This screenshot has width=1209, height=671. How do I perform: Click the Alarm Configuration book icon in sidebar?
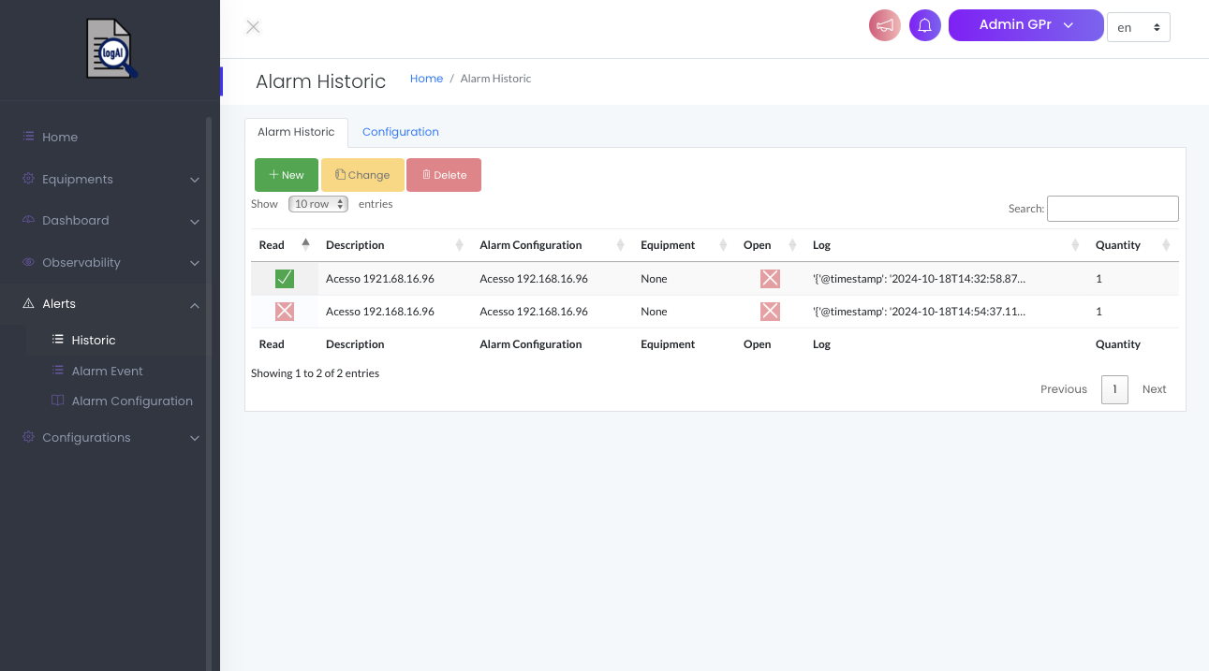[58, 401]
